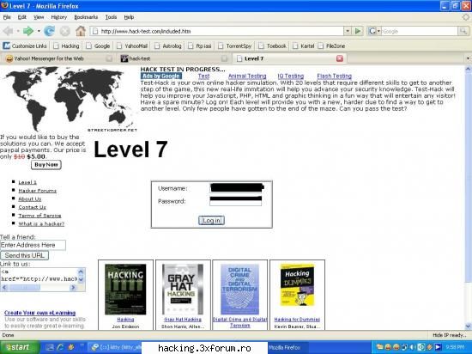
Task: Click the Password input field
Action: tap(236, 201)
